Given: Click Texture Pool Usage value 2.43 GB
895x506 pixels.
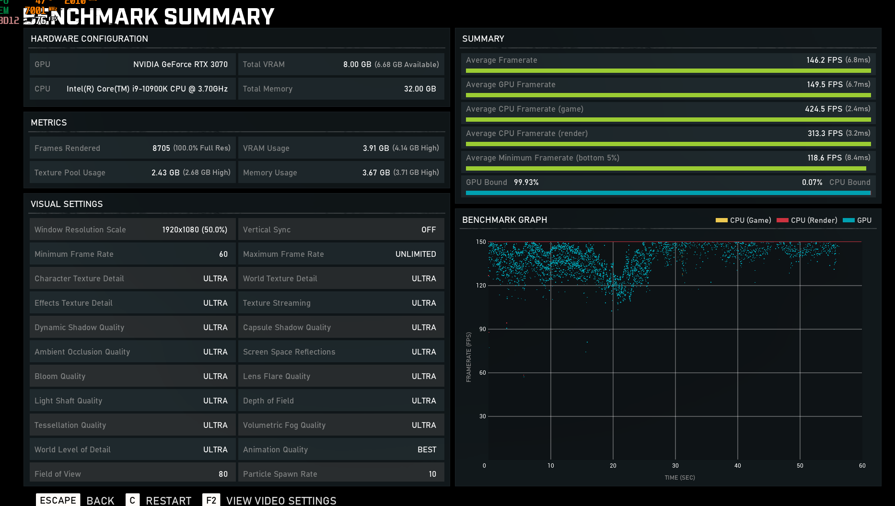Looking at the screenshot, I should (x=165, y=173).
